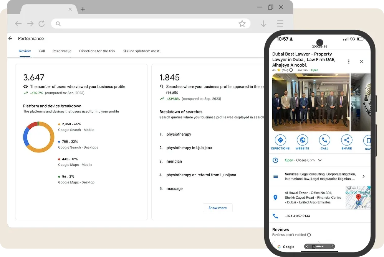Viewport: 384px width, 257px height.
Task: Click 'physiotherapy on referral from Ljubljana' query
Action: pyautogui.click(x=201, y=175)
